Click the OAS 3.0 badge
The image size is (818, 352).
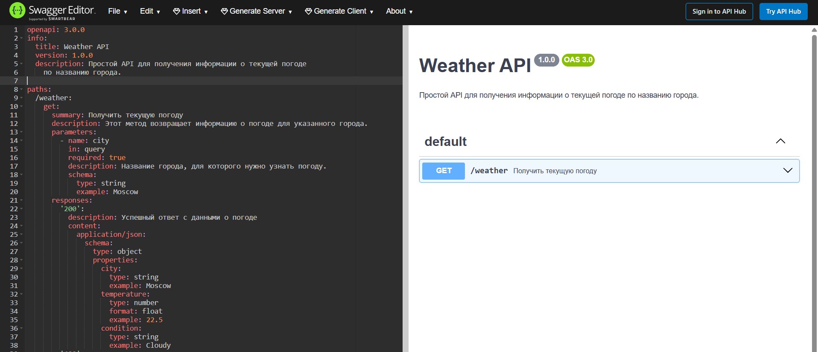[x=578, y=60]
